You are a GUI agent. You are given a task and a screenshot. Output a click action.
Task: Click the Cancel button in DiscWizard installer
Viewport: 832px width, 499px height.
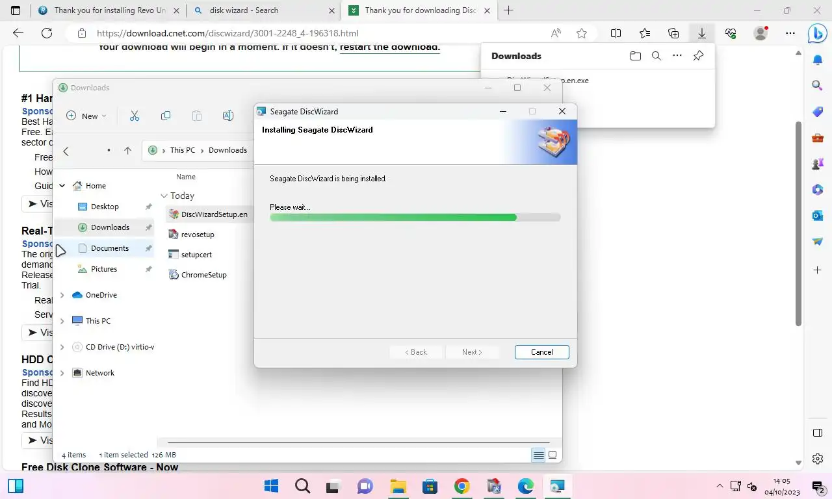click(x=541, y=352)
